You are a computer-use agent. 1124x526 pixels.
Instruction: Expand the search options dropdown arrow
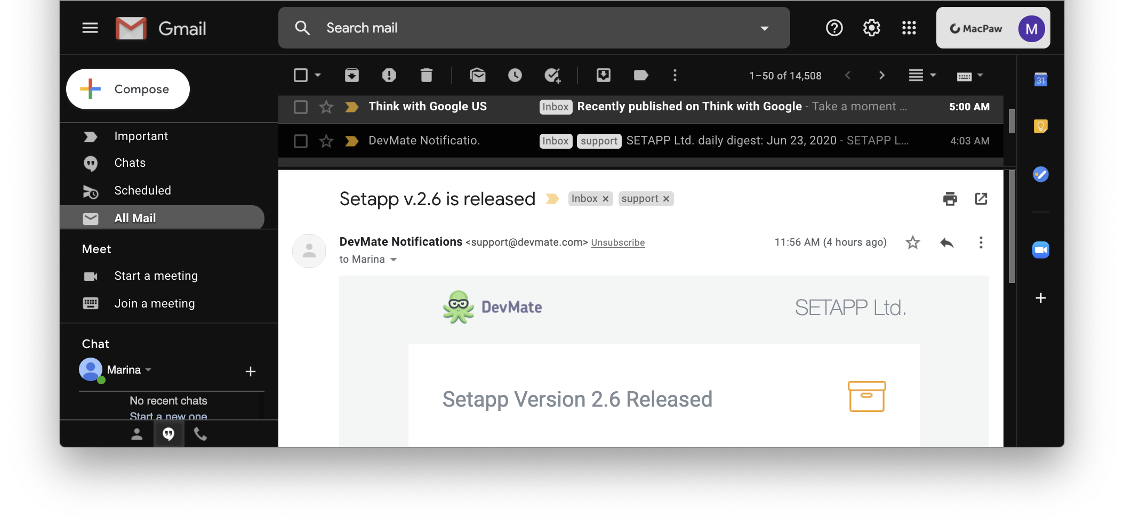pos(764,28)
